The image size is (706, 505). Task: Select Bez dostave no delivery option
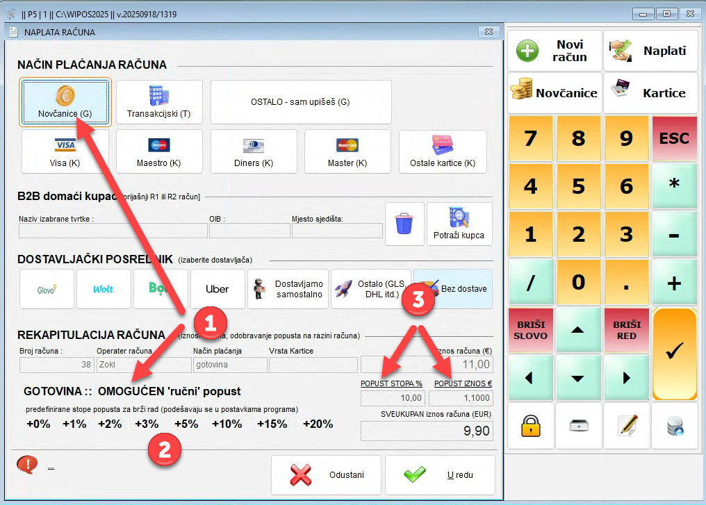[x=453, y=289]
